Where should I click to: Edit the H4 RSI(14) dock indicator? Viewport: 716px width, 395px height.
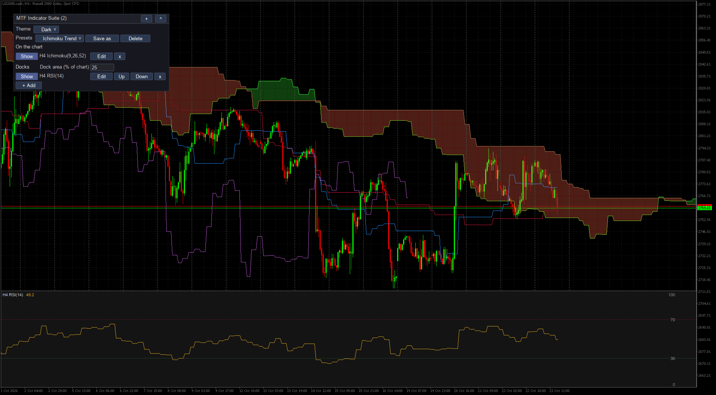[x=101, y=76]
